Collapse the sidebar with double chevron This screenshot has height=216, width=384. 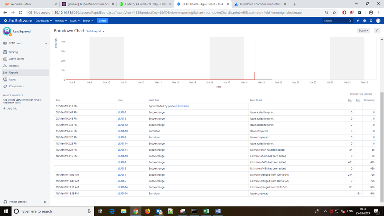point(45,202)
